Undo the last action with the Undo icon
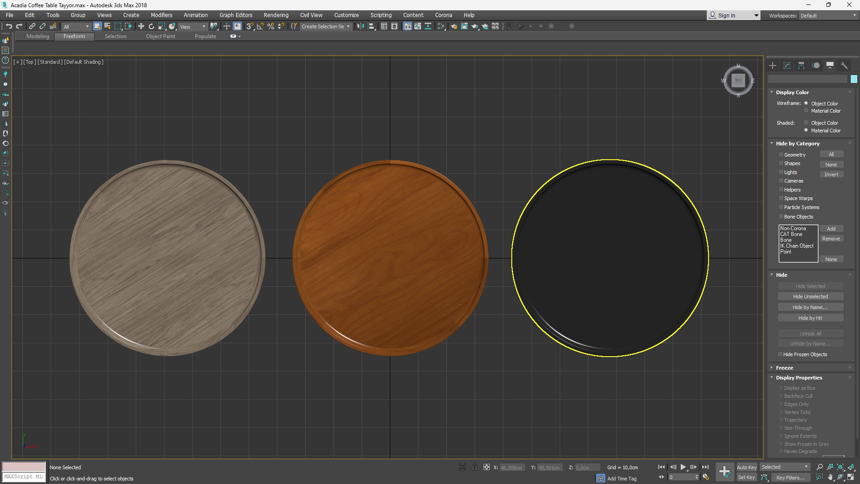 coord(9,26)
